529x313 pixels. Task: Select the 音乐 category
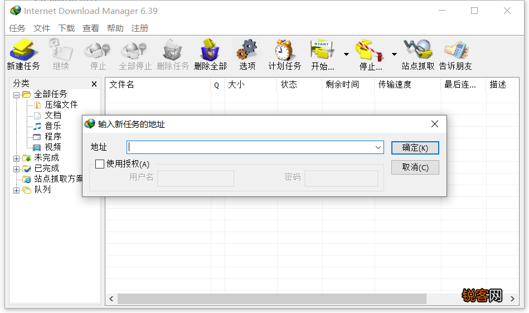pos(53,126)
